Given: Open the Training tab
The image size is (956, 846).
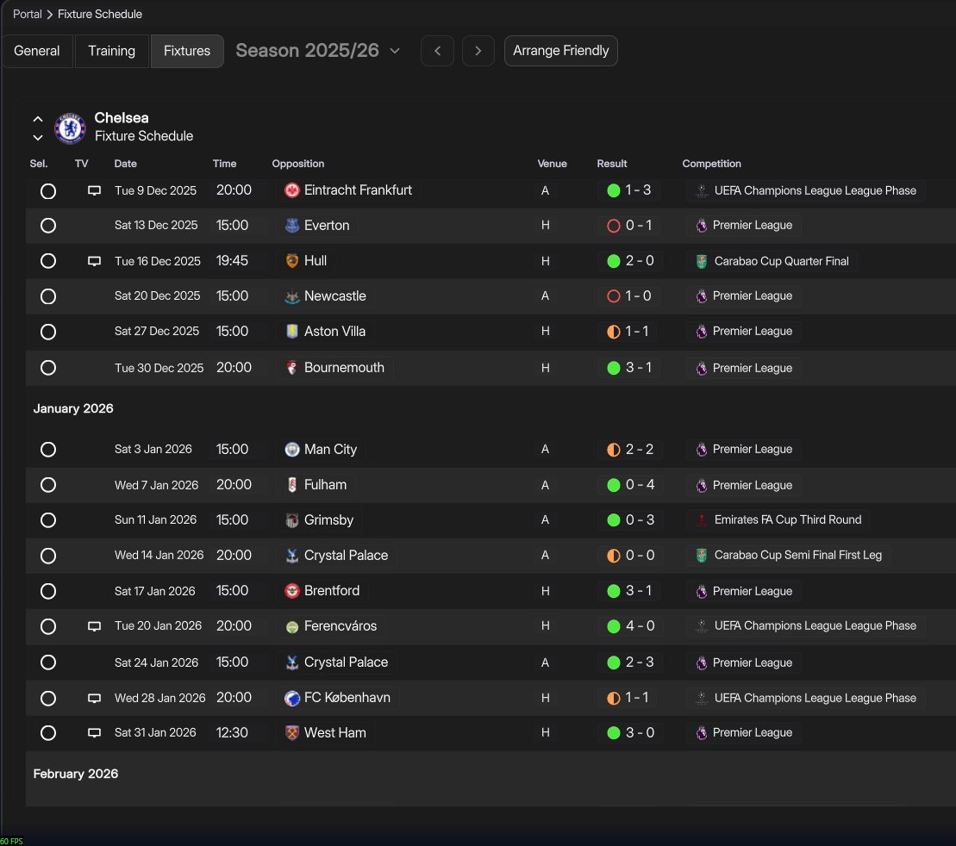Looking at the screenshot, I should tap(111, 51).
